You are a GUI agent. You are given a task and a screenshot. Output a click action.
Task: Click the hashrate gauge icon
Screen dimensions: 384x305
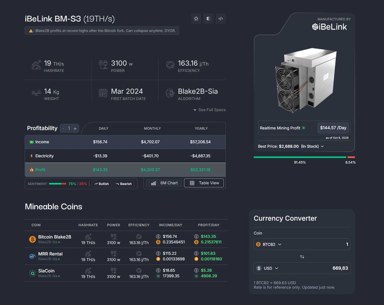point(36,65)
